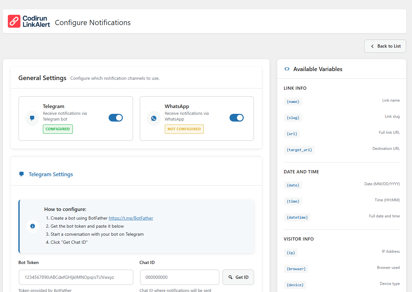This screenshot has width=412, height=292.
Task: Click the info icon in How to configure
Action: click(33, 226)
